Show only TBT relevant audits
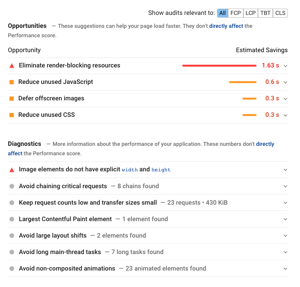Image resolution: width=300 pixels, height=287 pixels. (x=265, y=13)
